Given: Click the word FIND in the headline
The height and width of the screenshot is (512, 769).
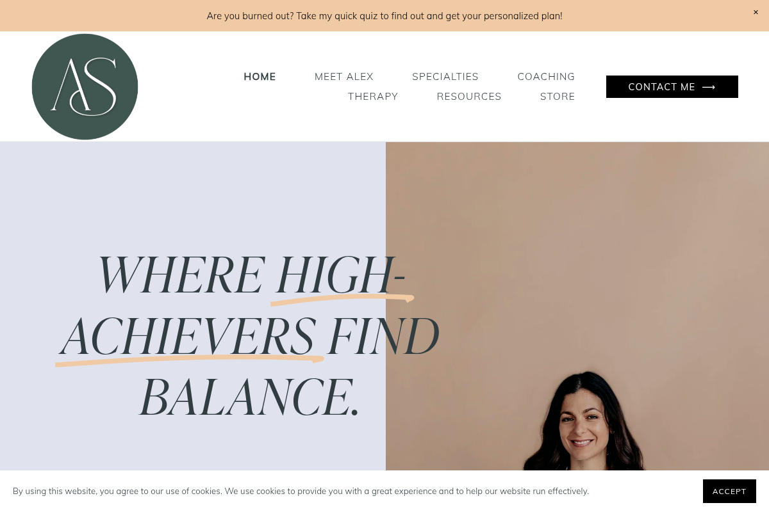Looking at the screenshot, I should click(x=383, y=337).
